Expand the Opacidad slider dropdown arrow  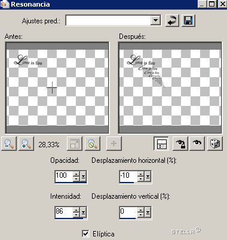coord(83,177)
